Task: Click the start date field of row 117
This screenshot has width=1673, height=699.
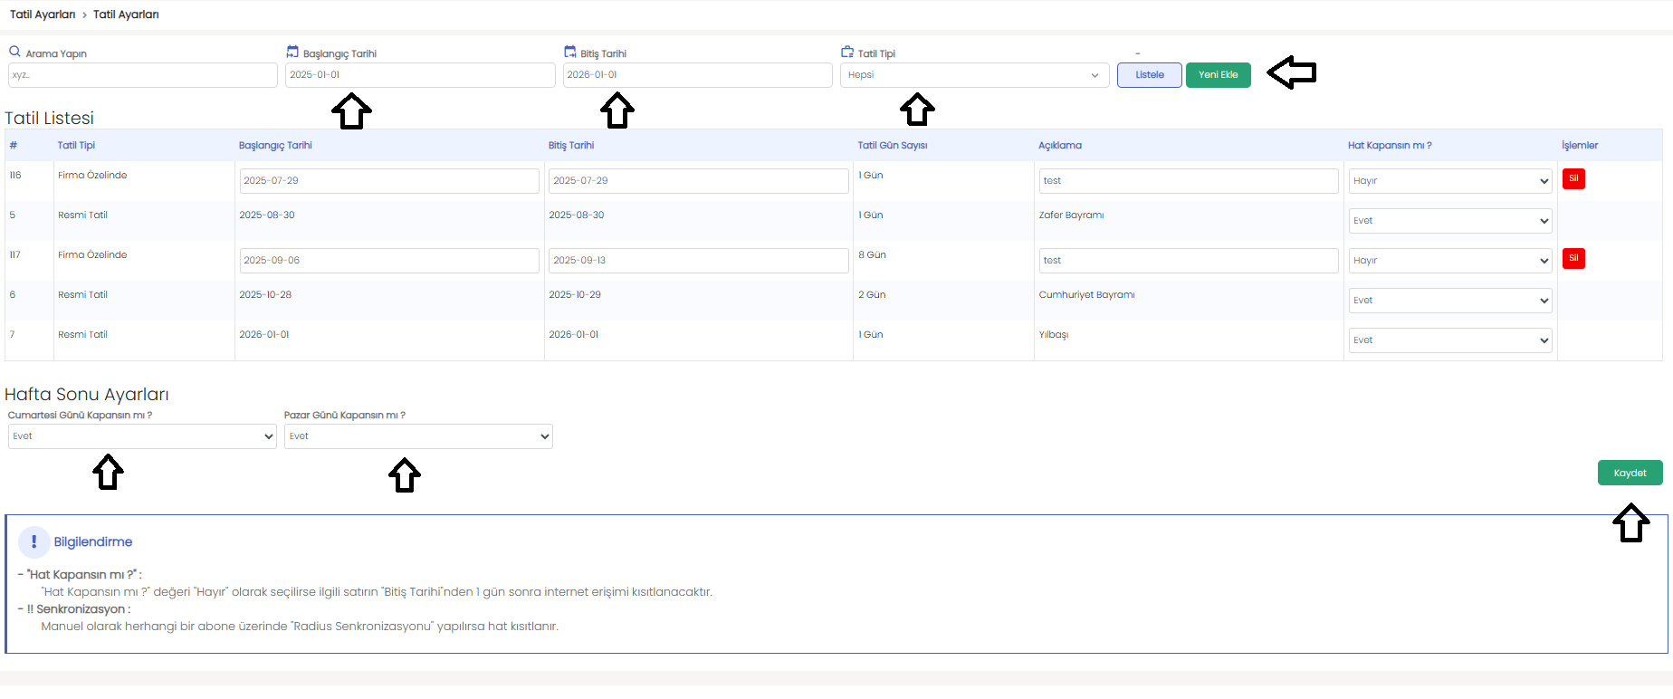Action: (x=389, y=261)
